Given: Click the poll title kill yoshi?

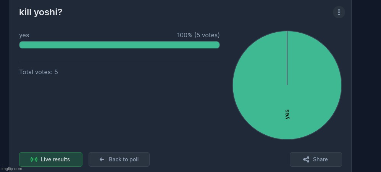Looking at the screenshot, I should [x=40, y=12].
